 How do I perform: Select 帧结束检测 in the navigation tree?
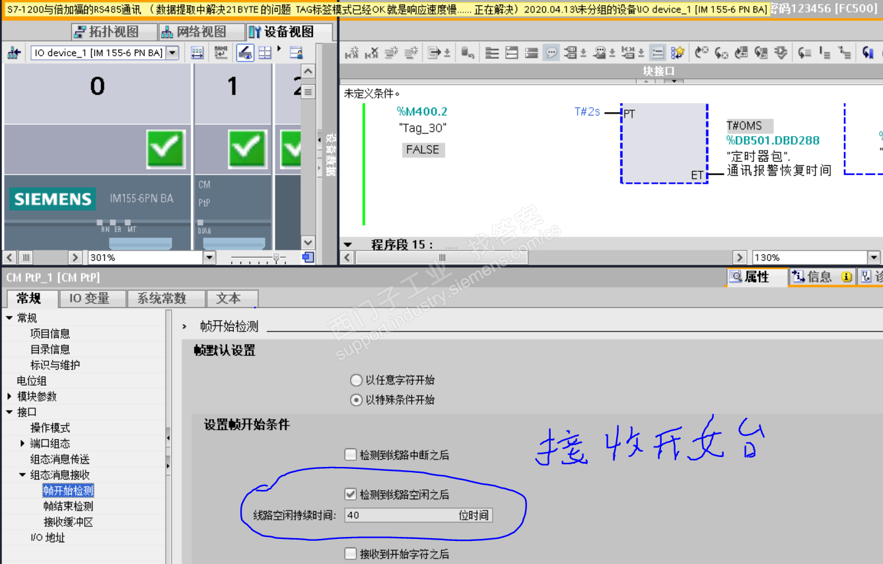click(69, 507)
